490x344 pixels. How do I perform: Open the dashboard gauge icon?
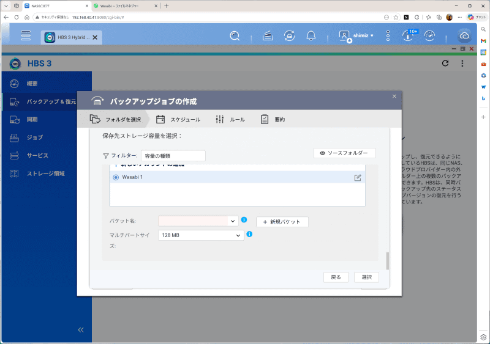430,36
